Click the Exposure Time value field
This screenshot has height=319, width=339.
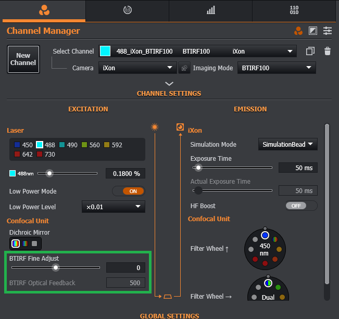[x=298, y=168]
